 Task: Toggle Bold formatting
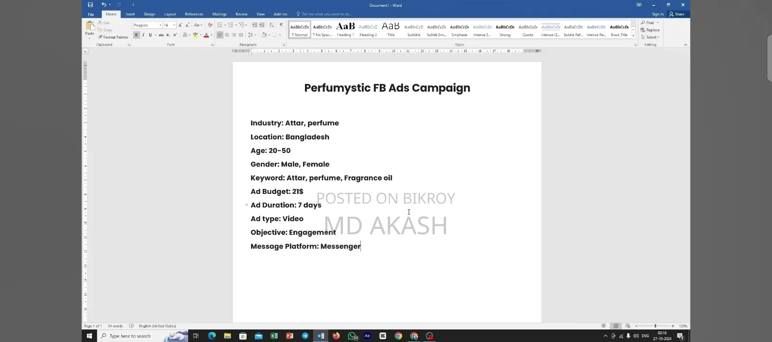coord(137,35)
